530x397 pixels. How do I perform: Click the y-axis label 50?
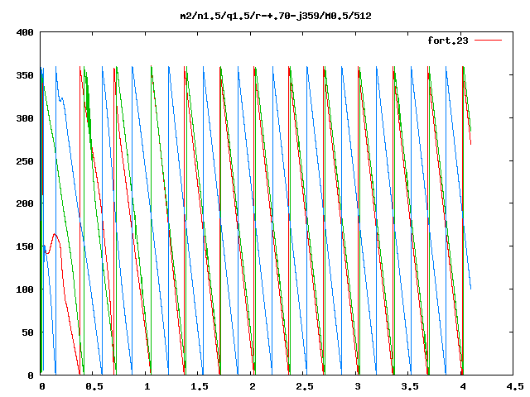tap(27, 332)
